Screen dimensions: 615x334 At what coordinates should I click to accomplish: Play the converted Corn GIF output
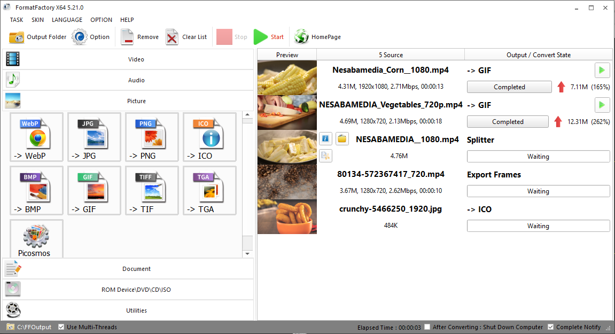click(x=602, y=70)
